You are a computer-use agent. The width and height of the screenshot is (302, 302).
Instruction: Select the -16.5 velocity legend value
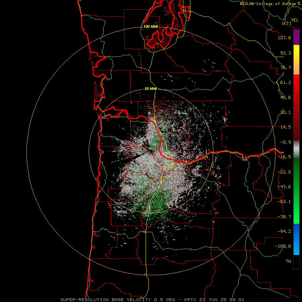click(x=284, y=157)
